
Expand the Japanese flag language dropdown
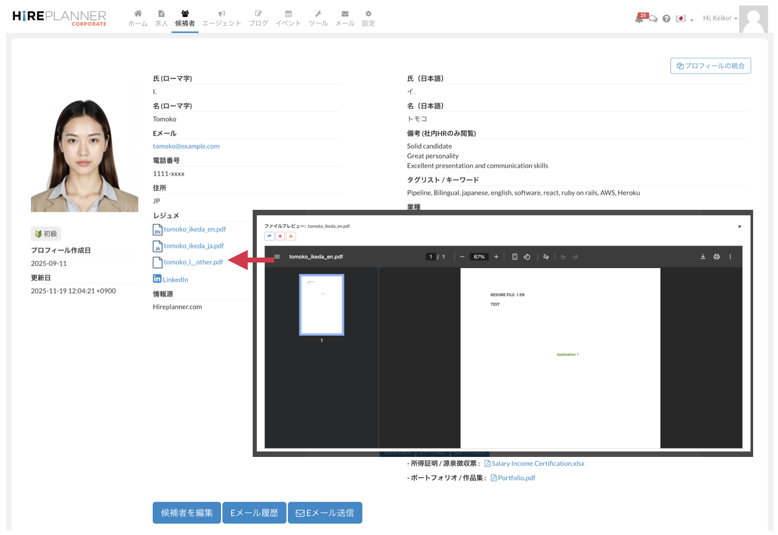tap(684, 19)
